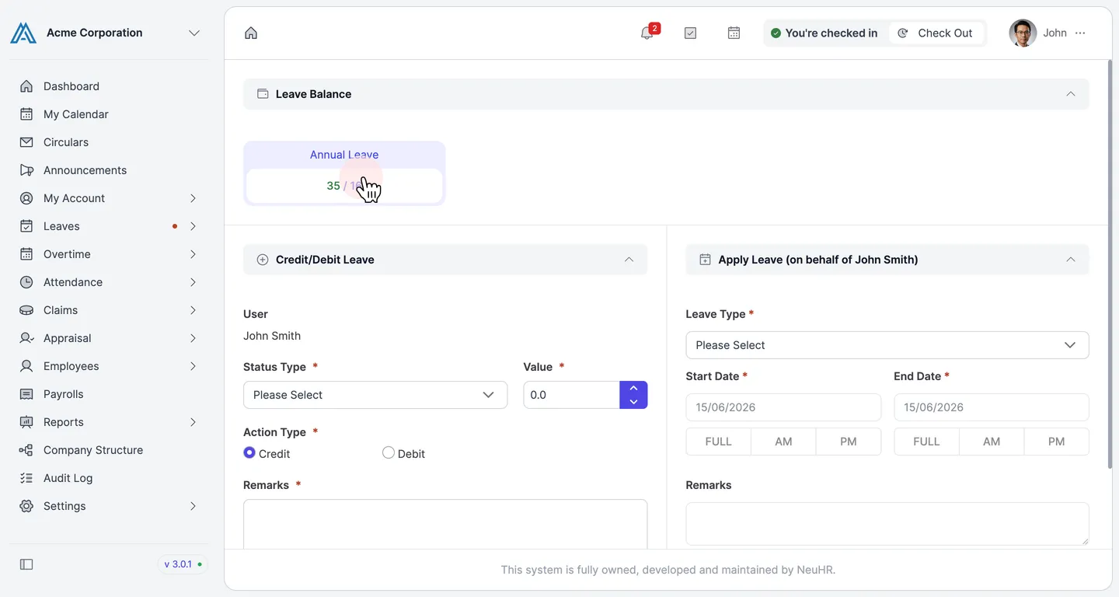Click the Settings gear icon
The width and height of the screenshot is (1119, 597).
[x=26, y=506]
